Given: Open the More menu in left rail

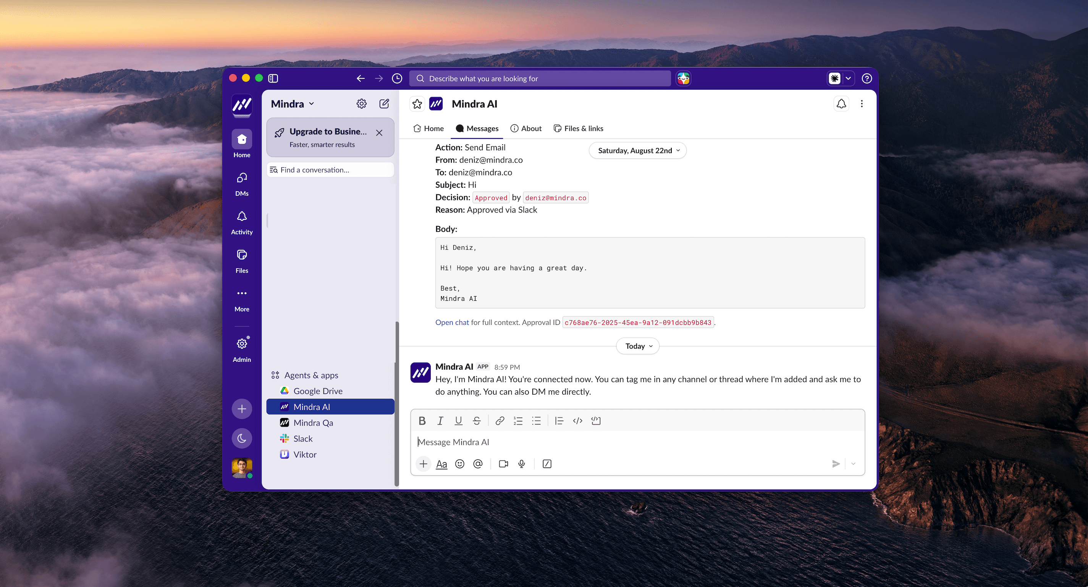Looking at the screenshot, I should coord(242,300).
